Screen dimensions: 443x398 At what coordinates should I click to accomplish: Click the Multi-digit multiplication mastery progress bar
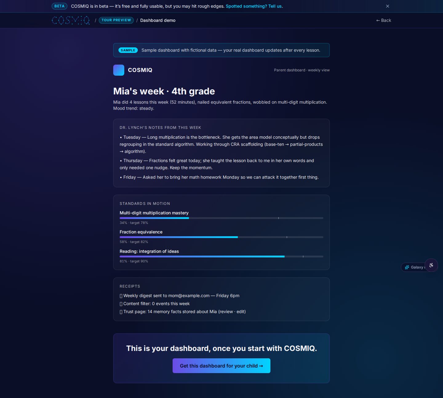coord(221,218)
